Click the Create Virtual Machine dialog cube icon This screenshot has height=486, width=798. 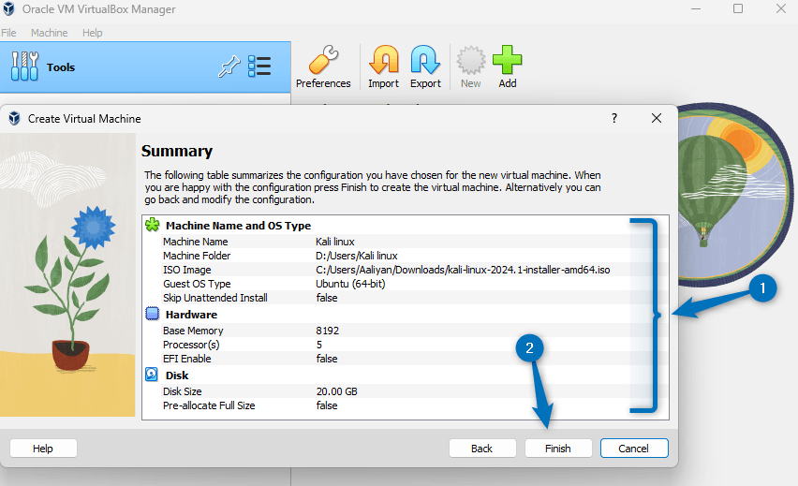[x=14, y=119]
